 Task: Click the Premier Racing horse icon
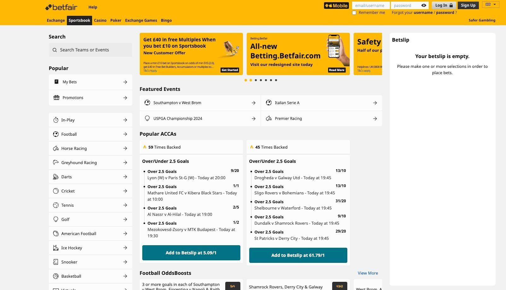click(x=269, y=118)
